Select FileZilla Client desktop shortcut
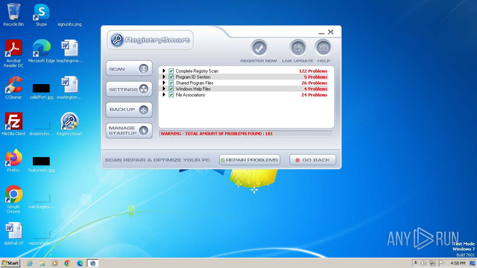Image resolution: width=477 pixels, height=268 pixels. click(x=13, y=124)
